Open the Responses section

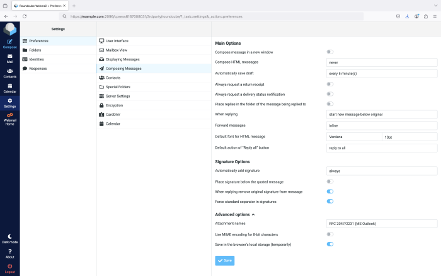(59, 69)
